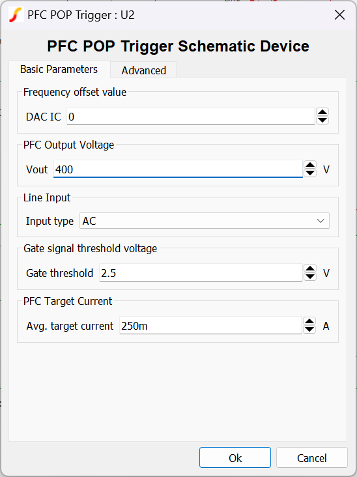Raise Gate threshold with the up arrow
The width and height of the screenshot is (357, 477).
pos(310,269)
